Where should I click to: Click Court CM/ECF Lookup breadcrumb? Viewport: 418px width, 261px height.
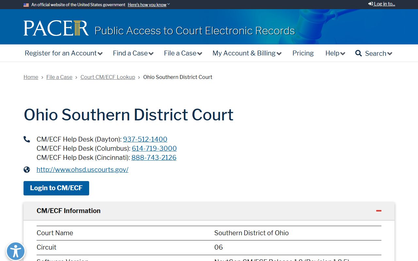(x=108, y=77)
